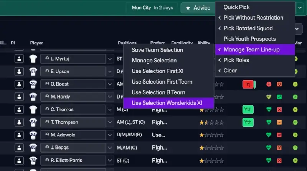Open Manage Team Line-up submenu
Screen dimensions: 307x171
[255, 50]
